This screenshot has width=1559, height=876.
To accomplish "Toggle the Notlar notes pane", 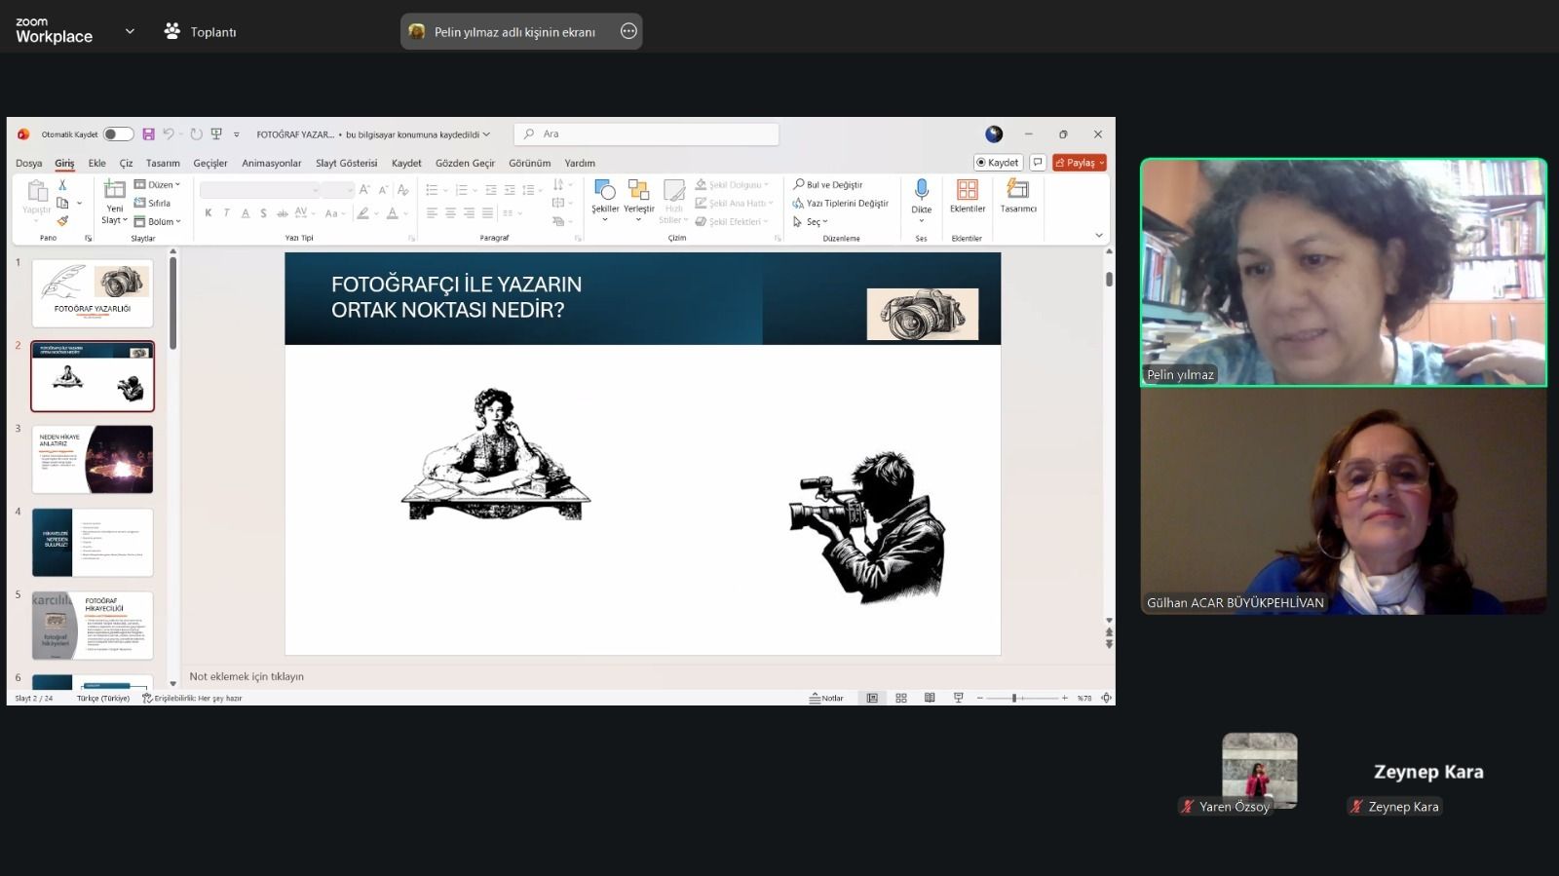I will (x=826, y=698).
